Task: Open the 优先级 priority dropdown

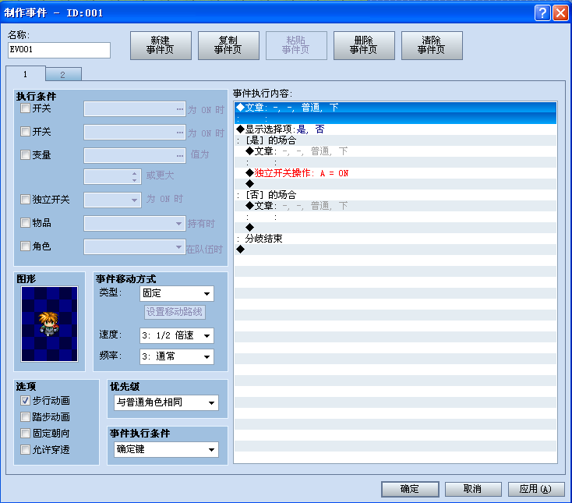Action: pos(166,402)
